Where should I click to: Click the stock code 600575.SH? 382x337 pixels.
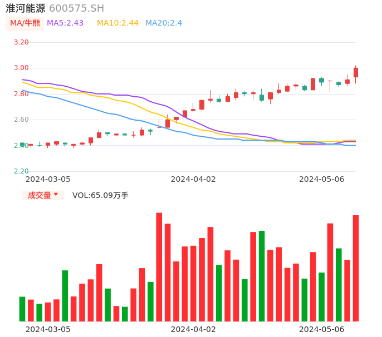point(77,8)
